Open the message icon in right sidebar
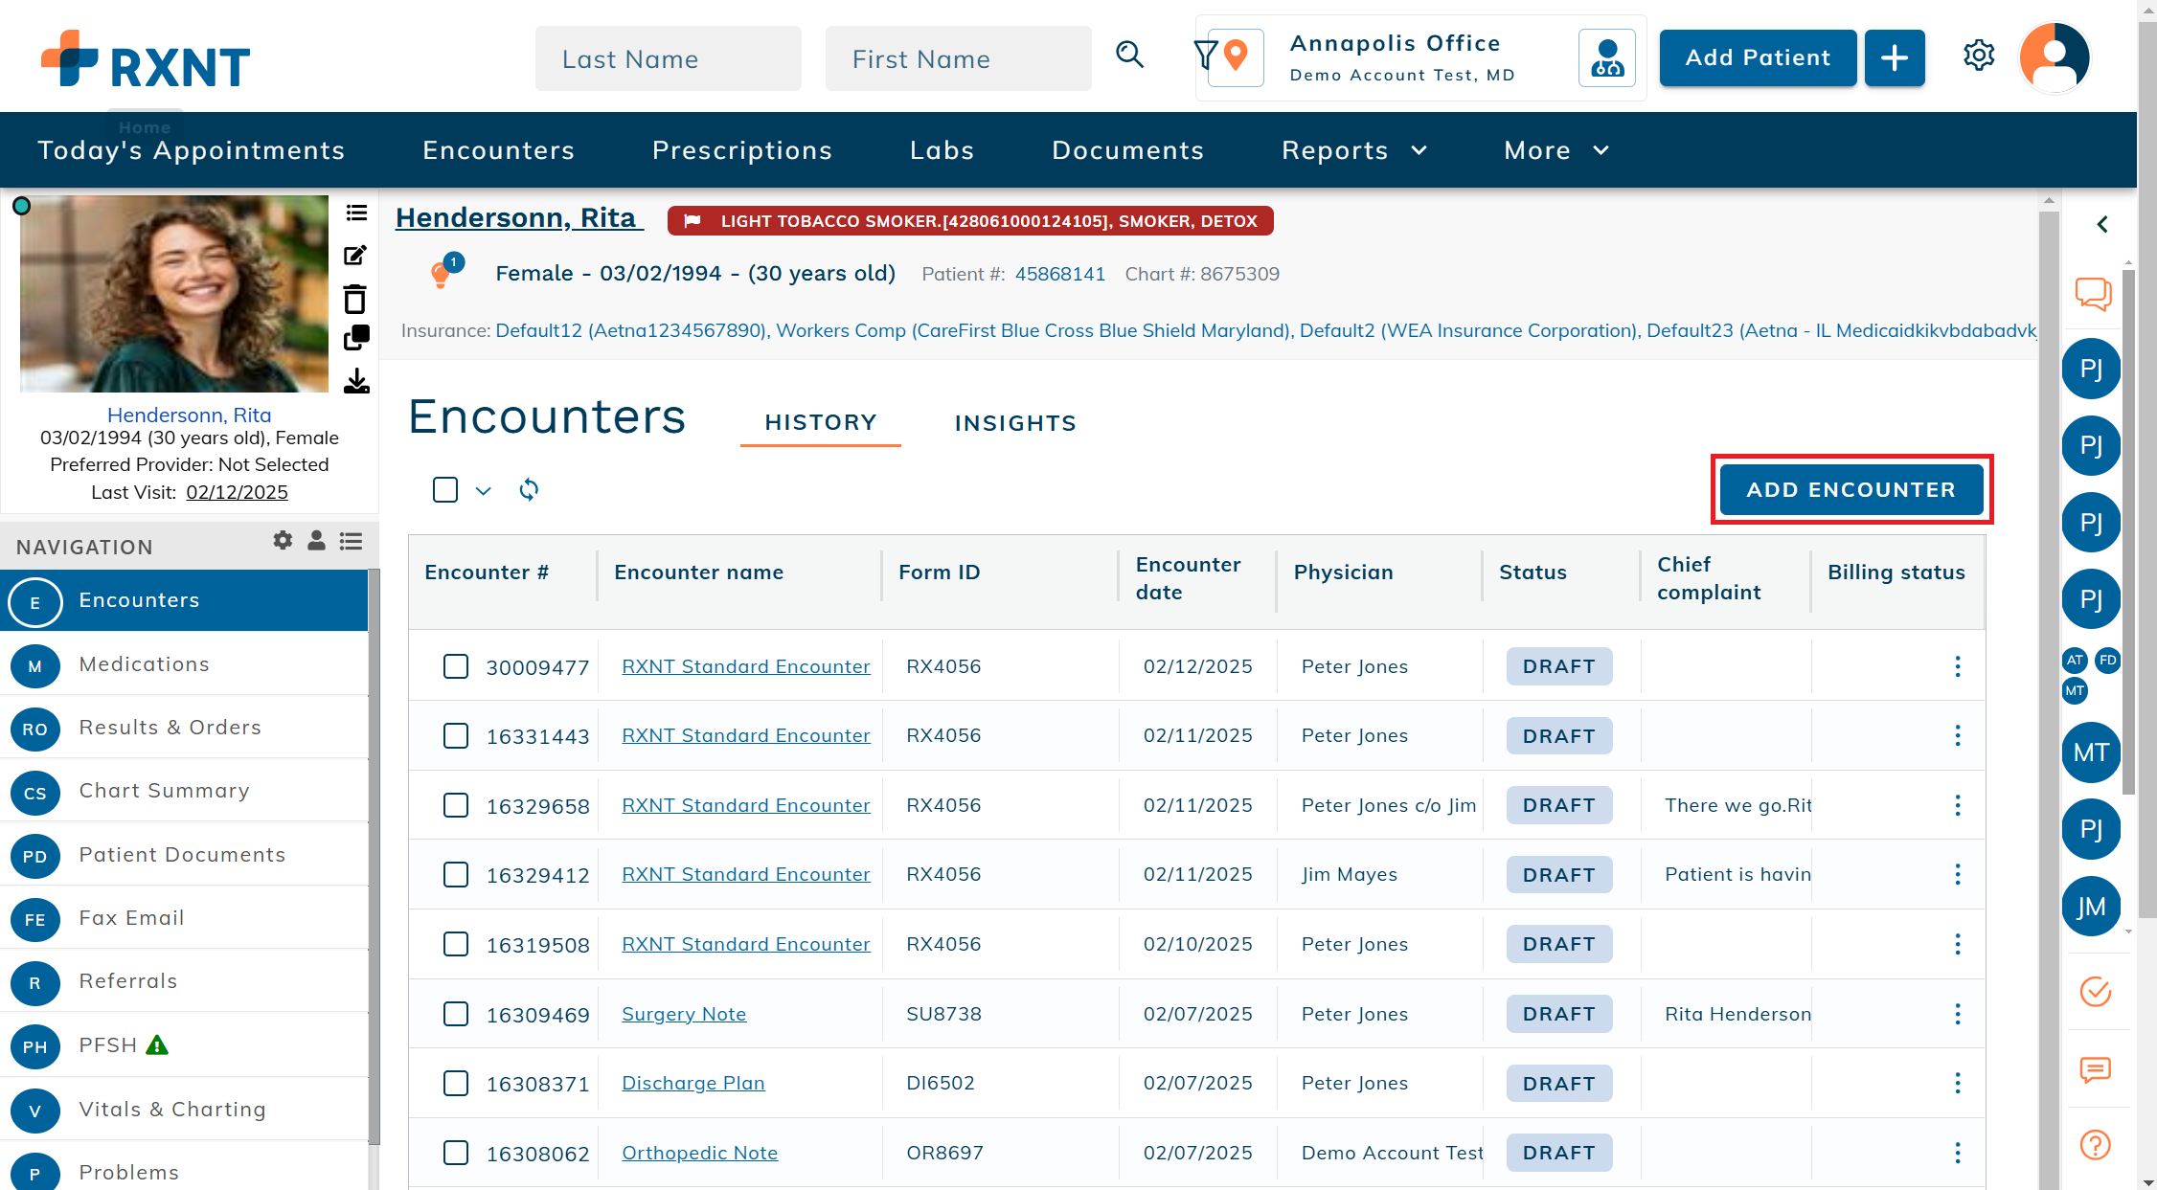This screenshot has width=2157, height=1190. [x=2096, y=1069]
